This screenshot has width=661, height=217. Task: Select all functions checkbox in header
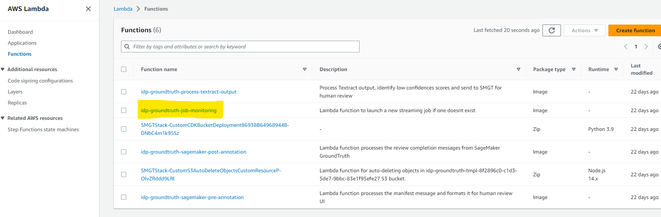[x=124, y=69]
